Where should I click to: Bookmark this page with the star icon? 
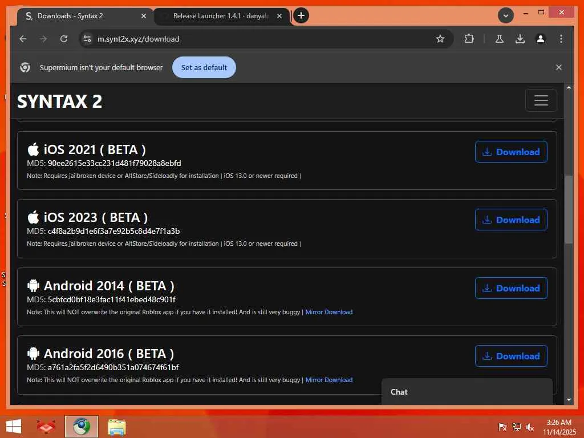(x=440, y=39)
